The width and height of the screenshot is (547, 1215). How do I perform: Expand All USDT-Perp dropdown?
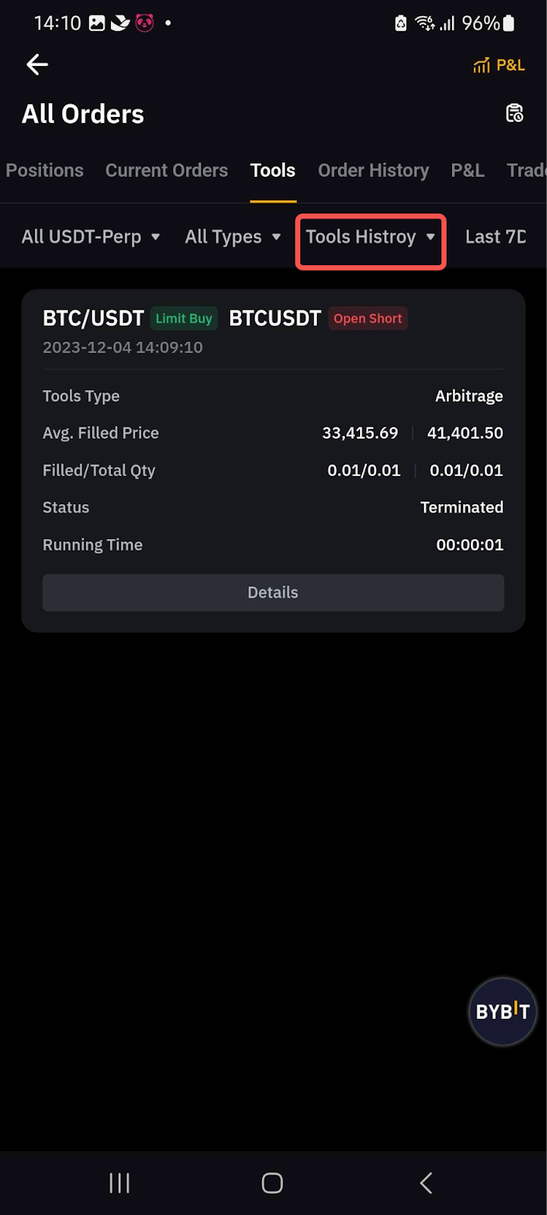pyautogui.click(x=90, y=237)
